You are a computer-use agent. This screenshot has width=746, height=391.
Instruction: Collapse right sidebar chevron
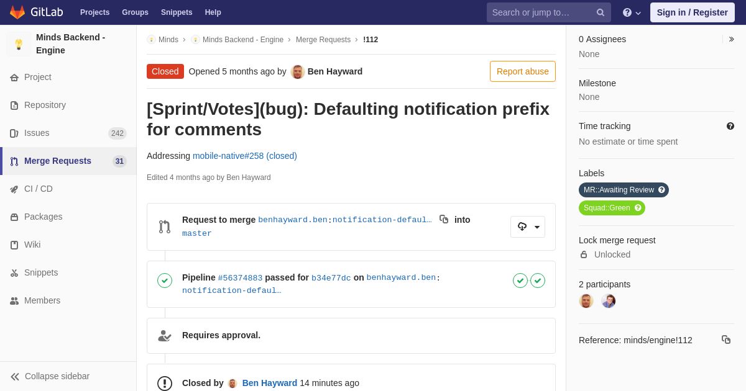[731, 39]
